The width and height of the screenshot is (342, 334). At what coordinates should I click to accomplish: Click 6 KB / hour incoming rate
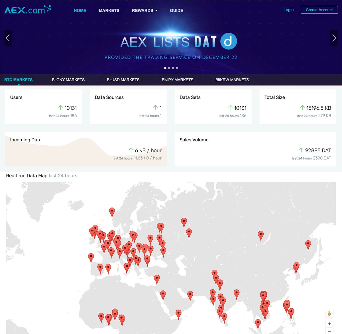tap(148, 150)
